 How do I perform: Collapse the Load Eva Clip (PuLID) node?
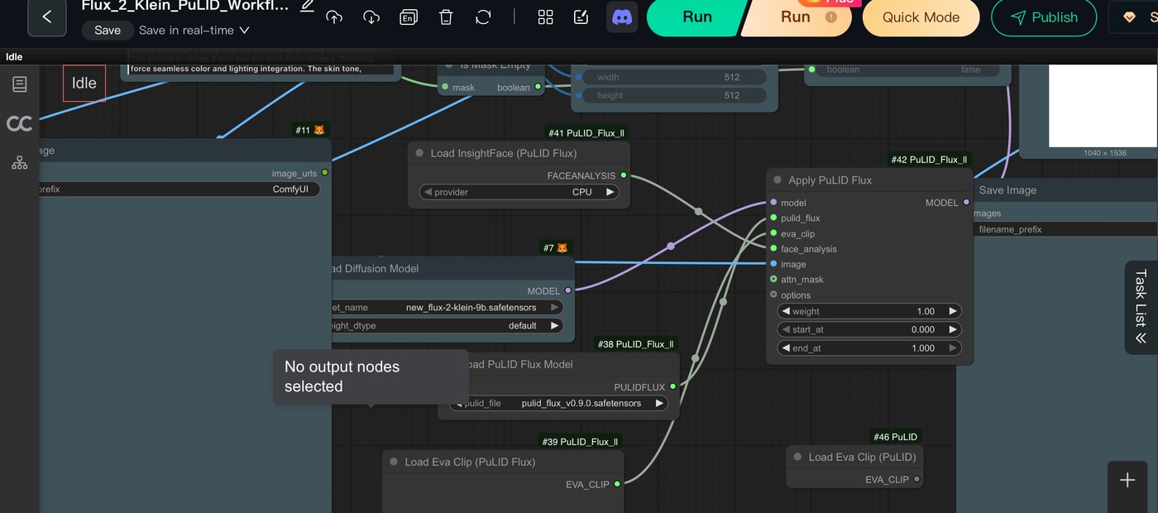click(797, 457)
